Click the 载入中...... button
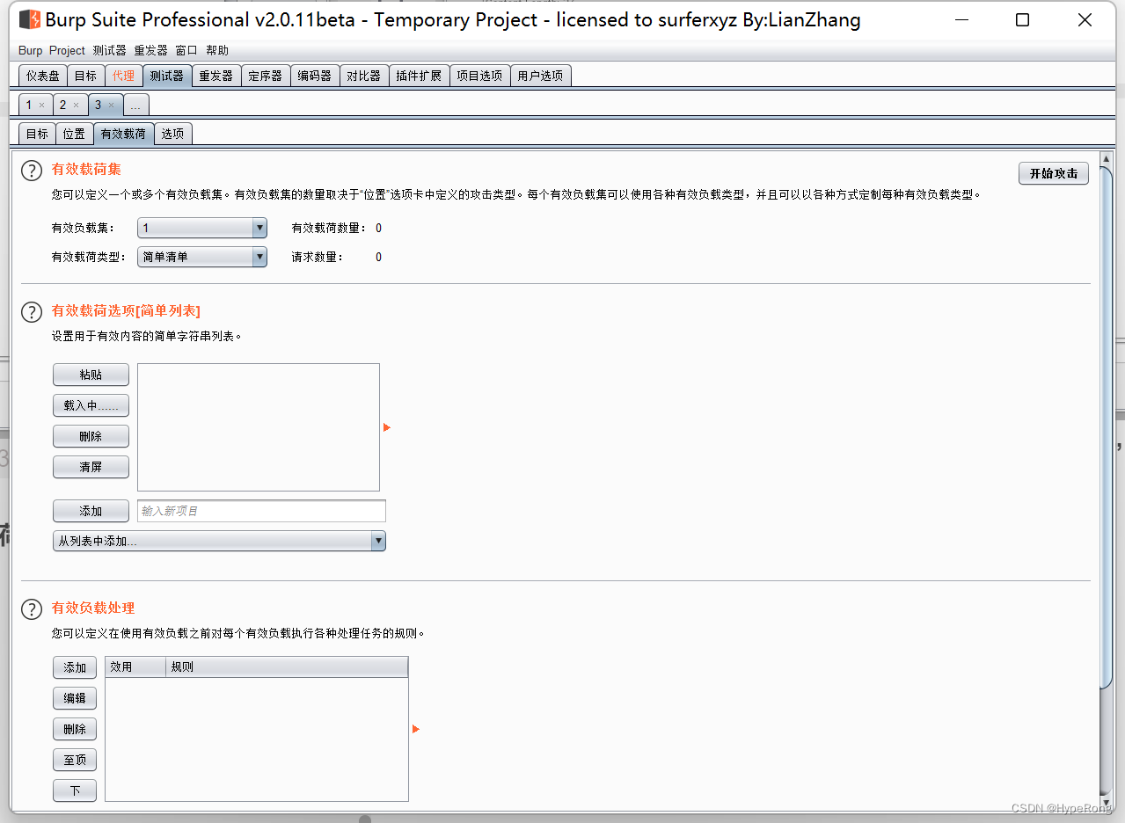Screen dimensions: 1125x823 (91, 405)
